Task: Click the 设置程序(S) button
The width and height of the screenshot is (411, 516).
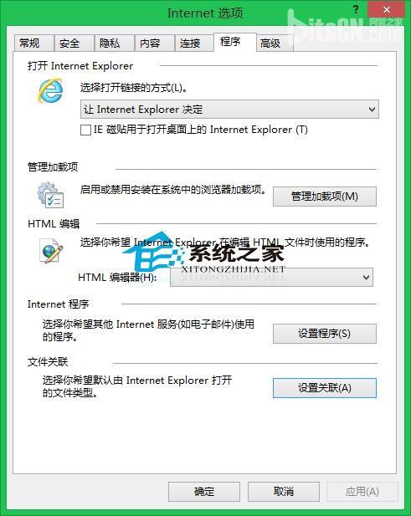Action: click(x=325, y=334)
